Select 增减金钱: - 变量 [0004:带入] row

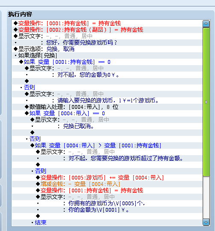(x=107, y=184)
